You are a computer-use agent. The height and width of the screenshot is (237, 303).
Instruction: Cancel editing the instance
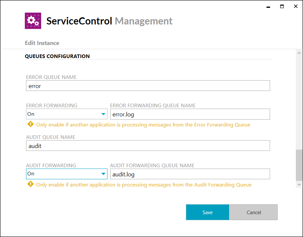(254, 212)
